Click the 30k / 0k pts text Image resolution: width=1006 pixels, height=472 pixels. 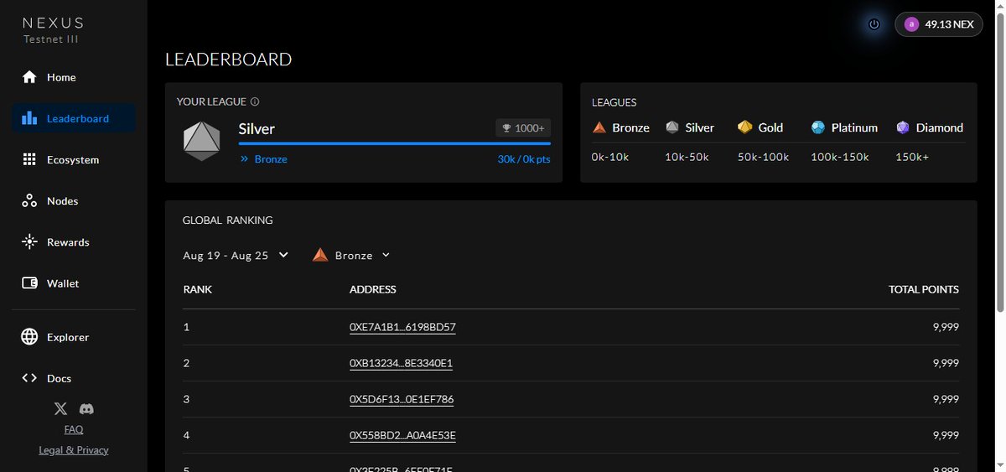pos(524,158)
